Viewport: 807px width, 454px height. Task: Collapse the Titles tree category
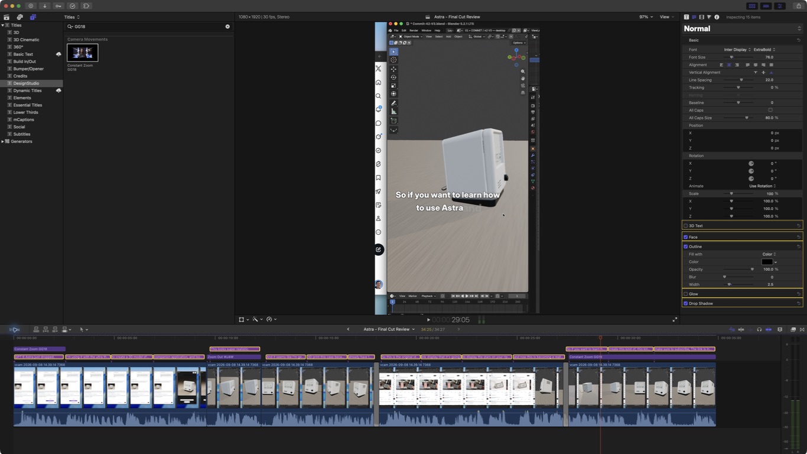coord(2,25)
